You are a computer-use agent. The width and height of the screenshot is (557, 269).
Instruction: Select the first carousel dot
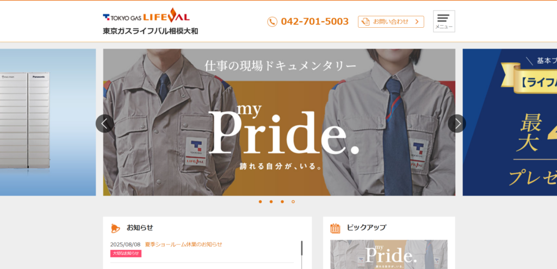click(260, 201)
